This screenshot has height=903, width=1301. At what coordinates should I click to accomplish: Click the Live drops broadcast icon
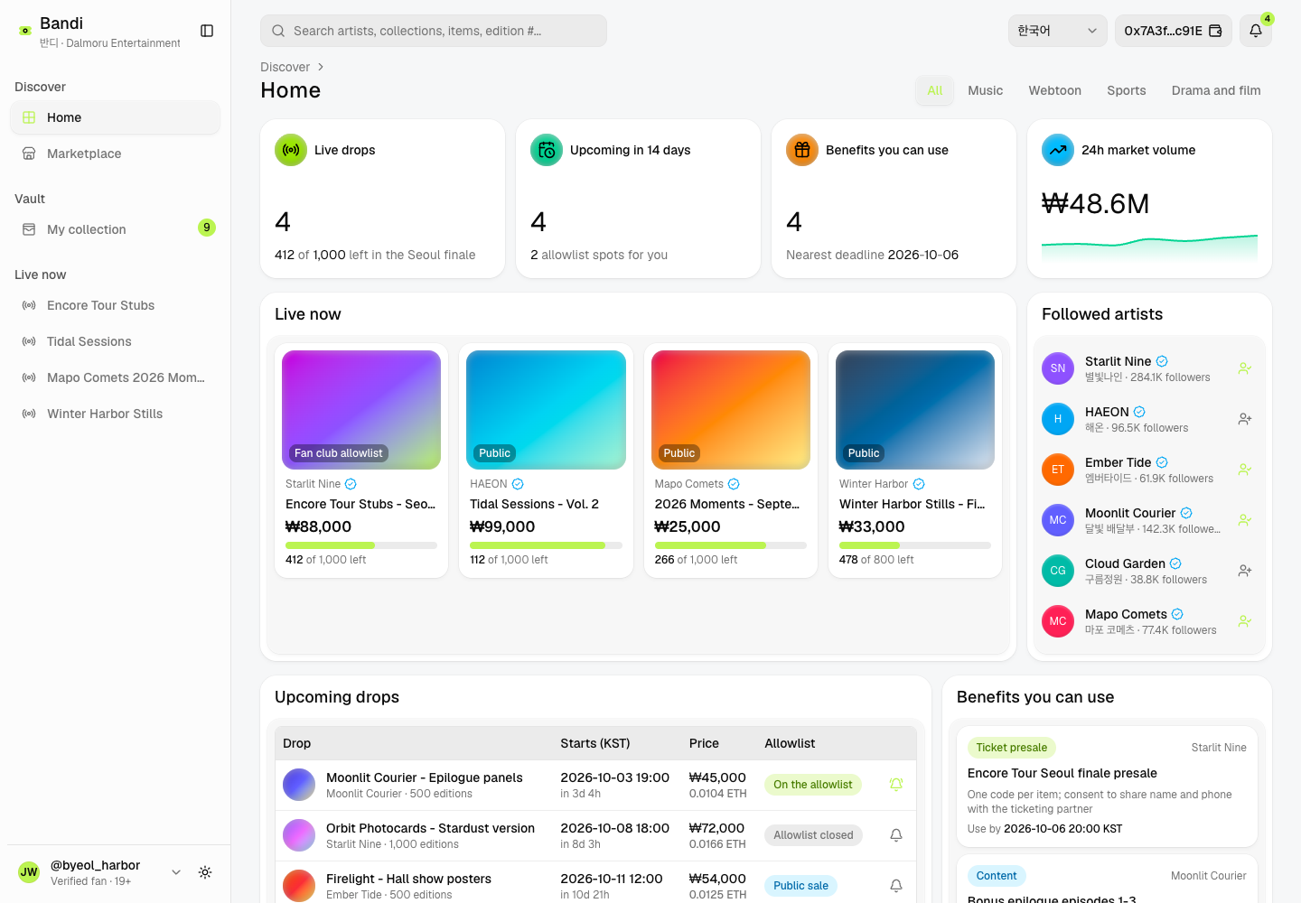(x=291, y=150)
